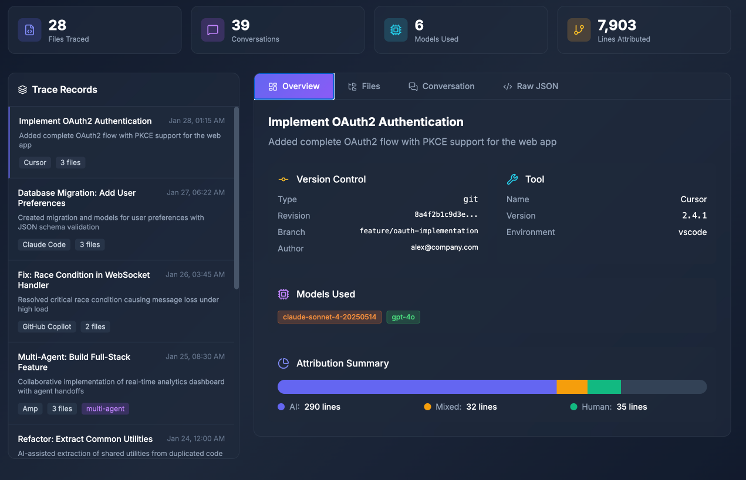746x480 pixels.
Task: Switch to the Conversation tab
Action: coord(441,87)
